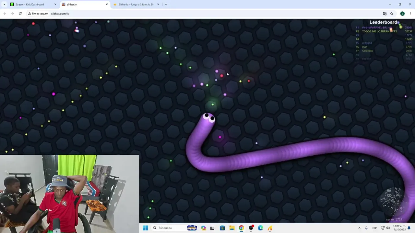Open File Explorer from the taskbar

[x=232, y=228]
